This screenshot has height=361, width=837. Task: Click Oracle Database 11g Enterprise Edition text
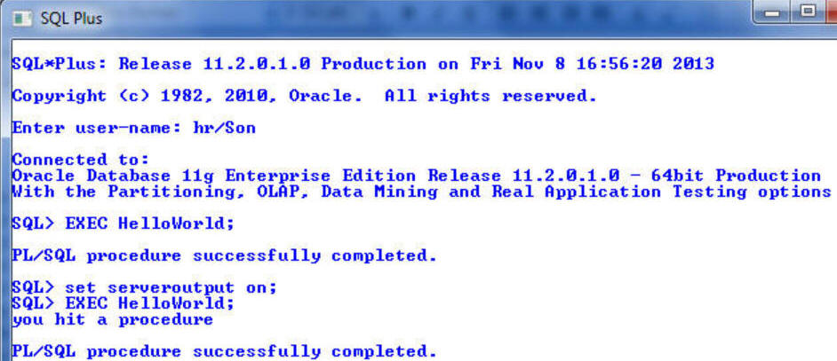213,176
